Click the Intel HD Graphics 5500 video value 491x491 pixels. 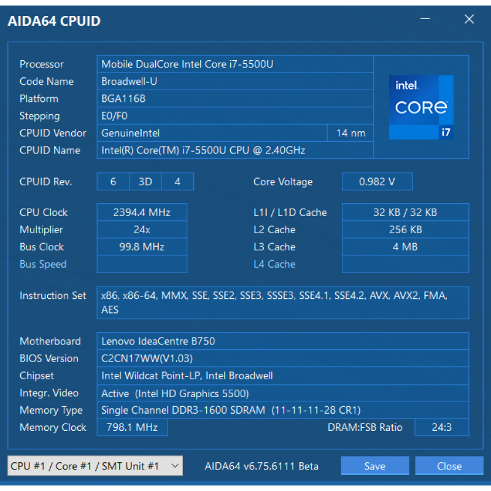283,393
